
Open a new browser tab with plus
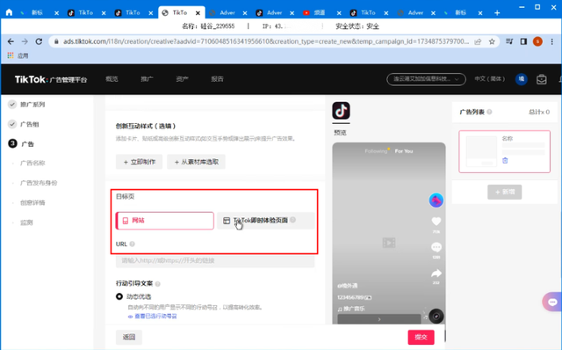click(x=497, y=13)
